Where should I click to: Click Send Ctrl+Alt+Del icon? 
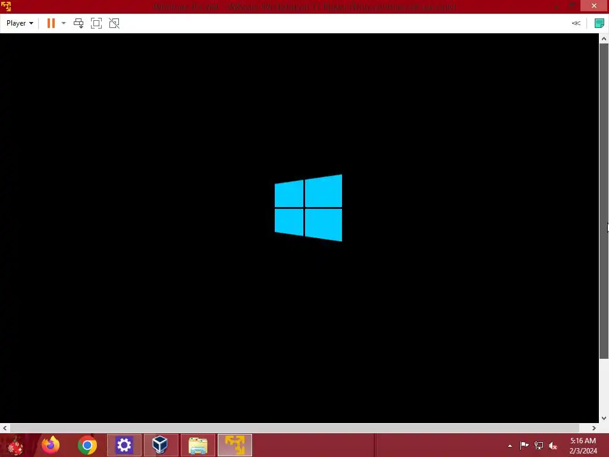click(x=79, y=23)
